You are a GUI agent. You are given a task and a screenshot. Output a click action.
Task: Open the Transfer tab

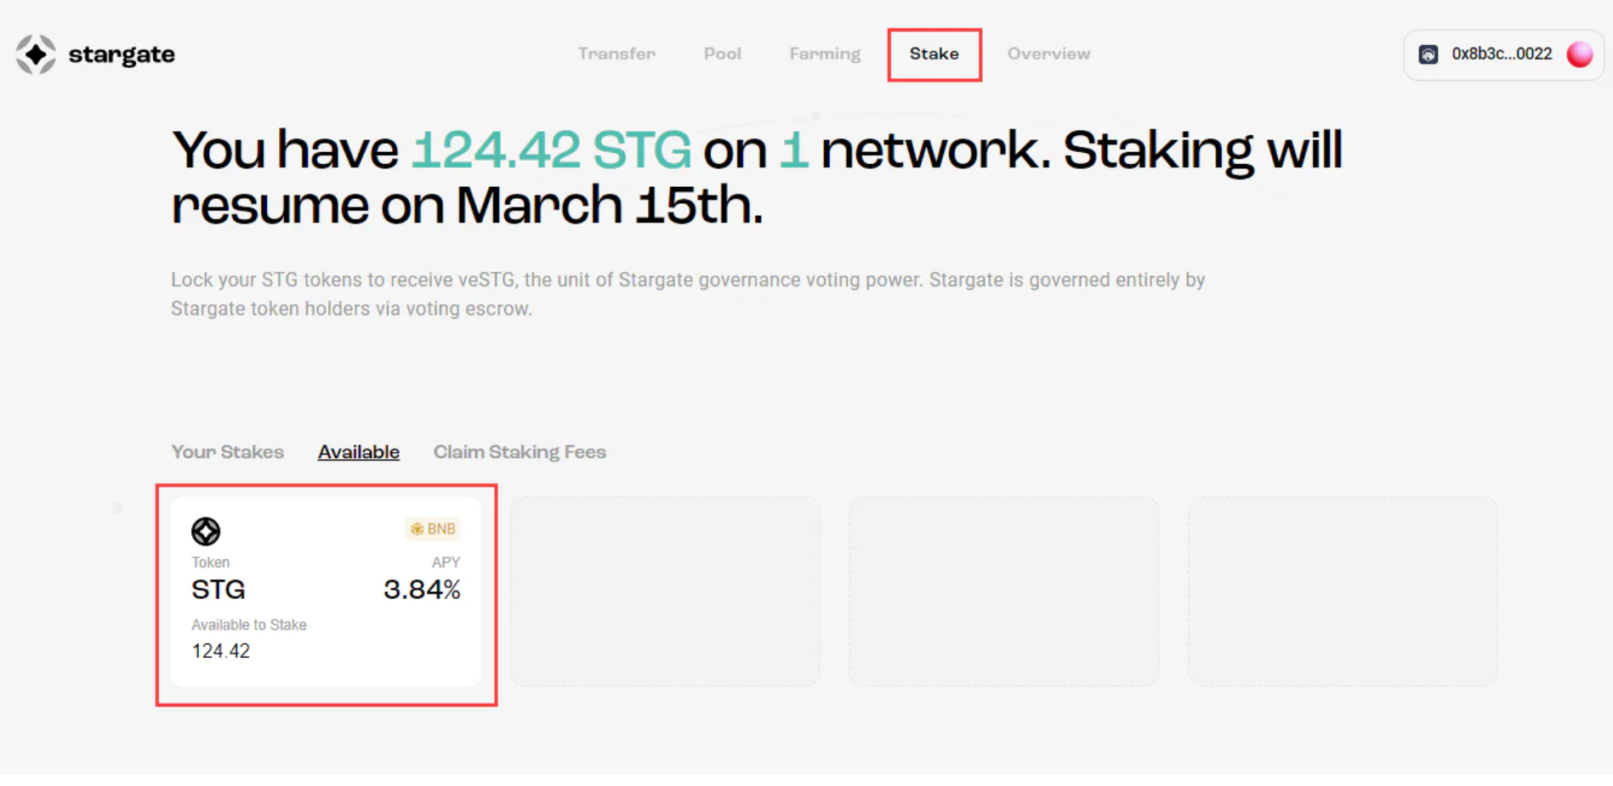pyautogui.click(x=616, y=54)
